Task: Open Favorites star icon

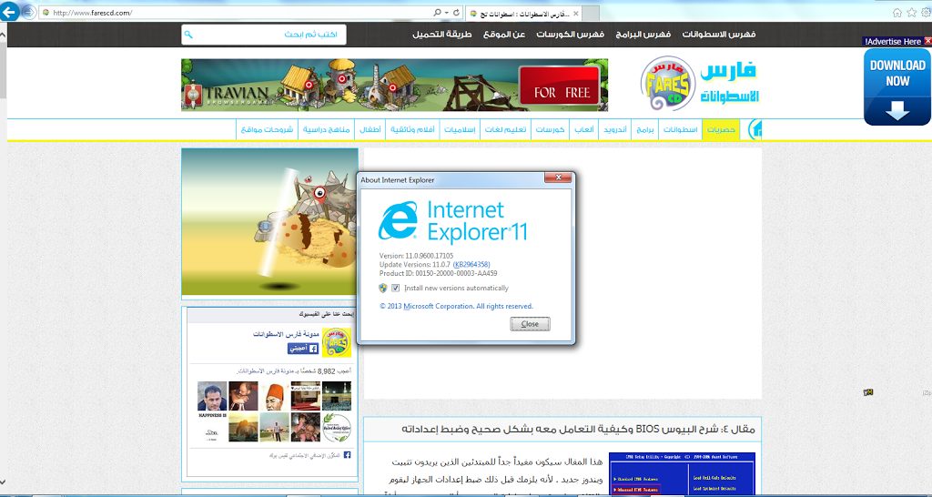Action: tap(911, 12)
